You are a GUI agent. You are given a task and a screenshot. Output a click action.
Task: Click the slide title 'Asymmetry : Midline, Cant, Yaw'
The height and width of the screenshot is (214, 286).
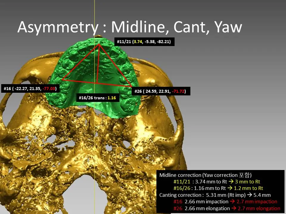point(130,27)
